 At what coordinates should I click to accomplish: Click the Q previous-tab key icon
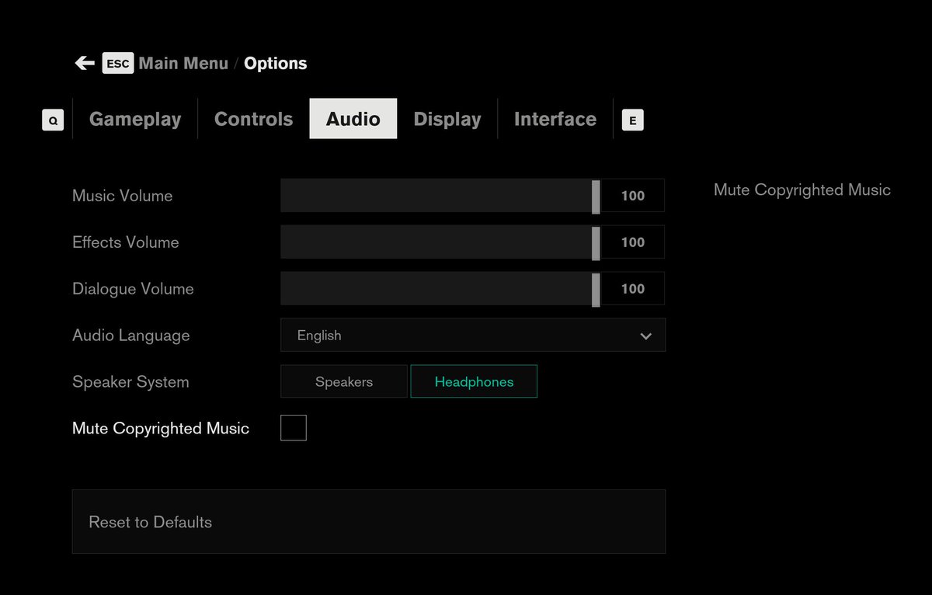(53, 120)
